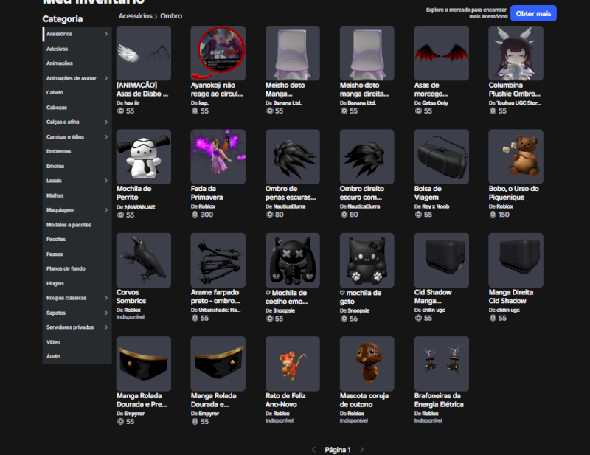Screen dimensions: 590x455
Task: Open the Ombro direito escuro thumbnail
Action: [x=367, y=156]
